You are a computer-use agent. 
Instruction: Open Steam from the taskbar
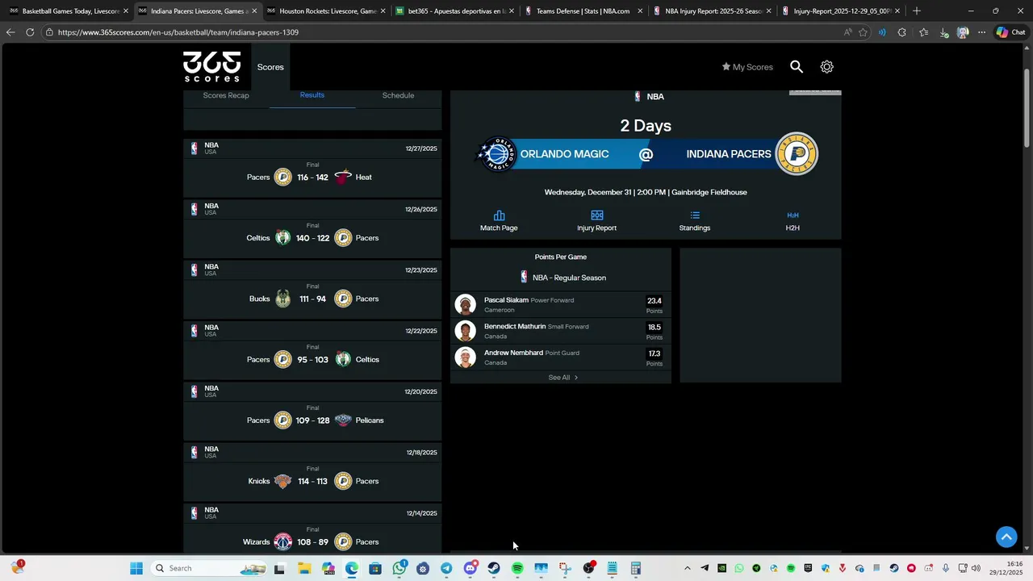(x=494, y=568)
